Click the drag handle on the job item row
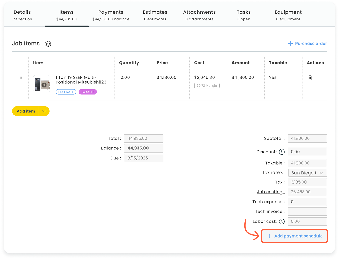Viewport: 339px width, 259px height. (x=21, y=77)
